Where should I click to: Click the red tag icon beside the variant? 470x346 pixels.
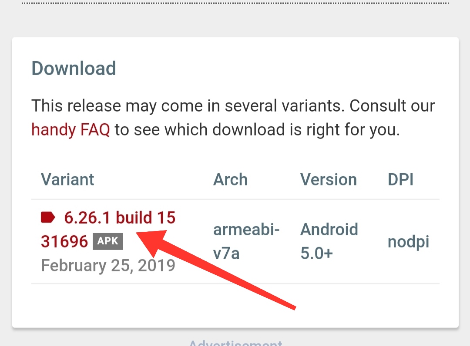coord(48,217)
